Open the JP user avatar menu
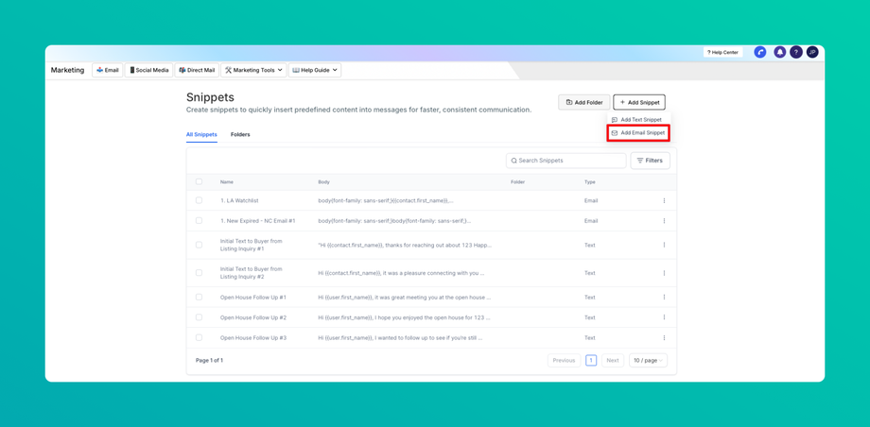Viewport: 870px width, 427px height. 812,52
